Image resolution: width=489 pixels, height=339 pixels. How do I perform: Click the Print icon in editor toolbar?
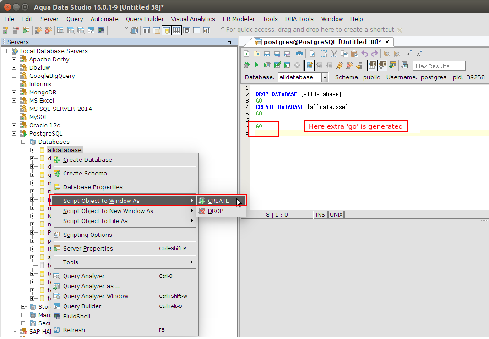299,54
